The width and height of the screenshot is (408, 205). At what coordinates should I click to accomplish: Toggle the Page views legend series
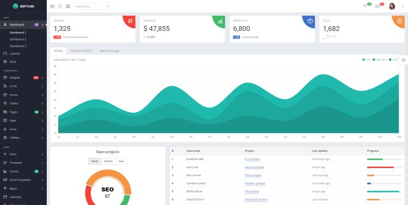click(380, 60)
